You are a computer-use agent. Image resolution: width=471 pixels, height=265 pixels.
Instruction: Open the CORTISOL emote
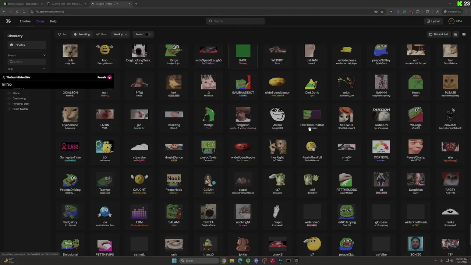[381, 150]
